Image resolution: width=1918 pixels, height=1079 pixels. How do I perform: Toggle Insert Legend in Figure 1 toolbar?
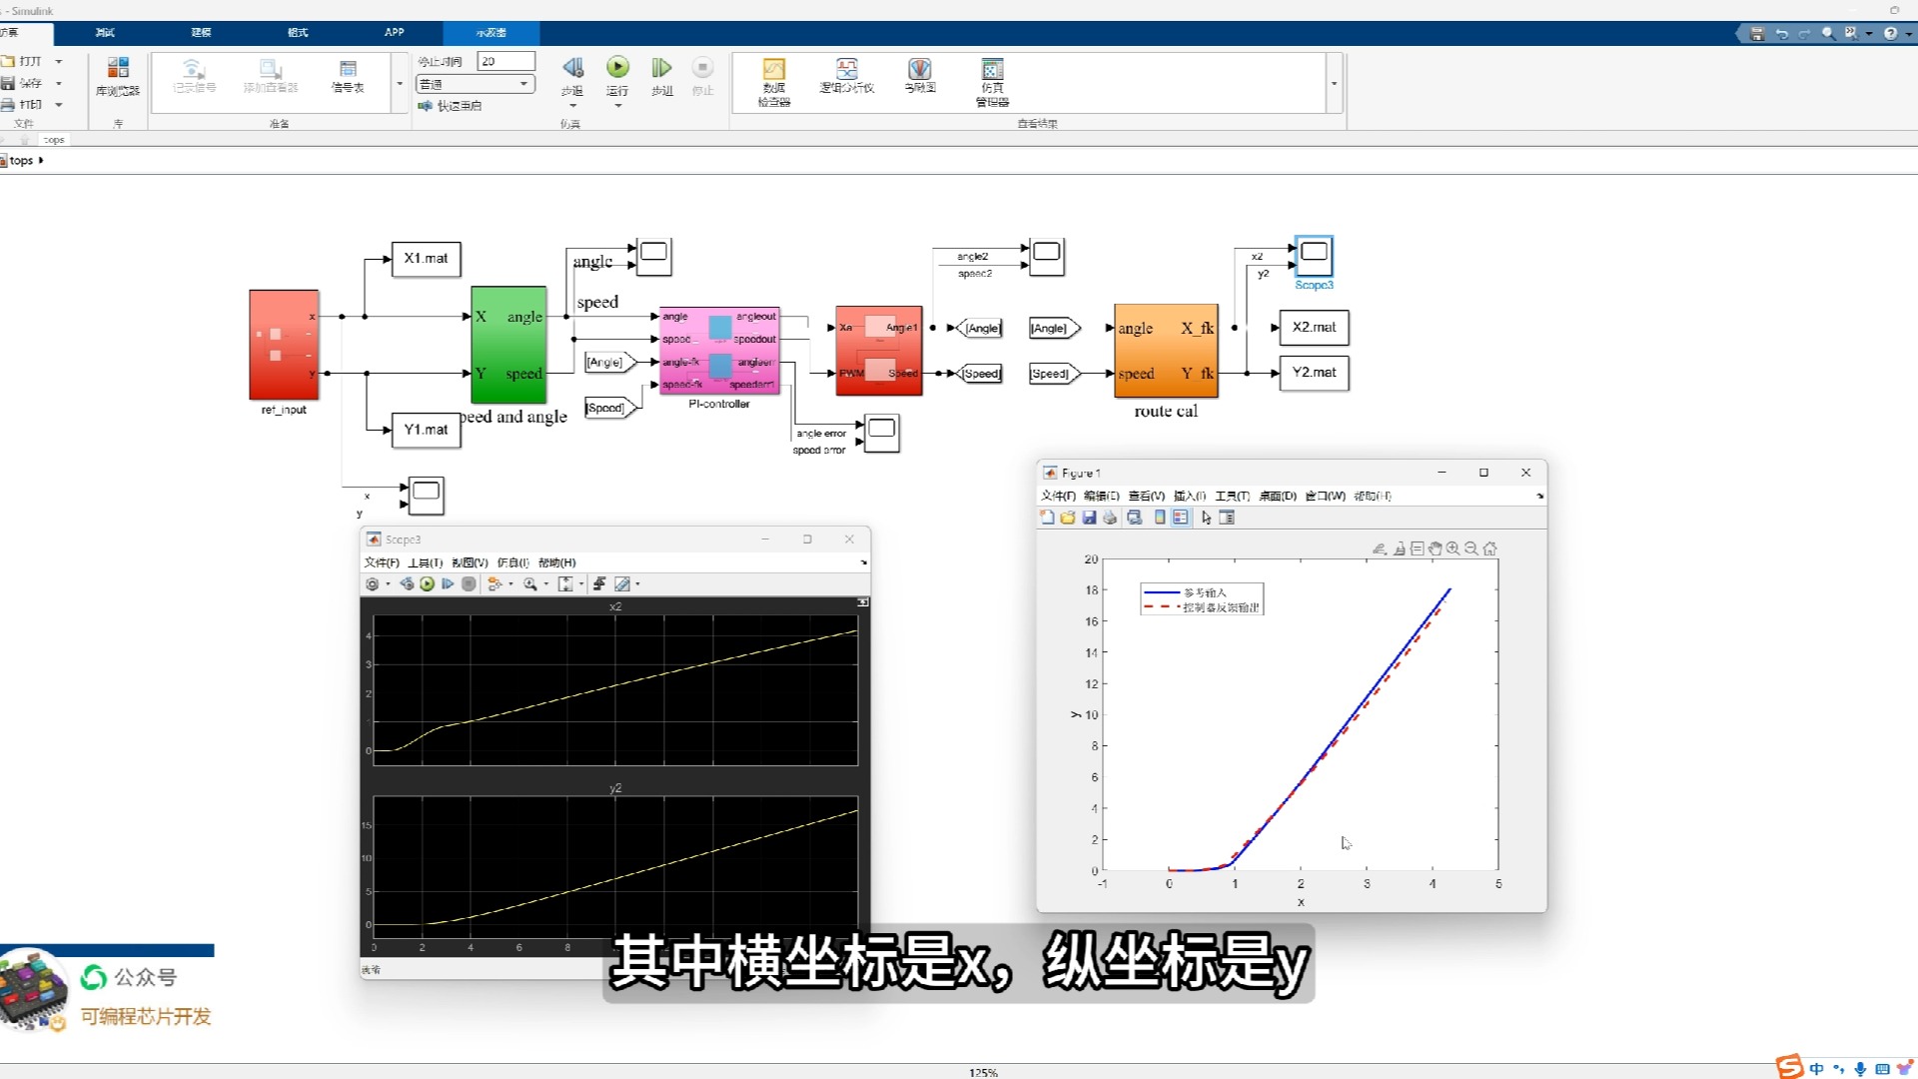(x=1181, y=518)
